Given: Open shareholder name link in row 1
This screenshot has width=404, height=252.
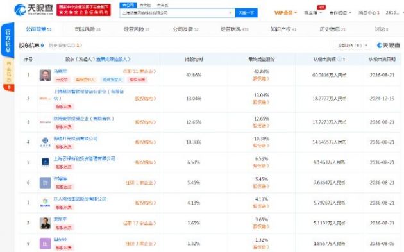Looking at the screenshot, I should tap(60, 71).
